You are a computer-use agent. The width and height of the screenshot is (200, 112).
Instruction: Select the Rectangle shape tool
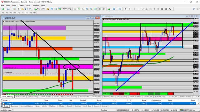pos(162,9)
